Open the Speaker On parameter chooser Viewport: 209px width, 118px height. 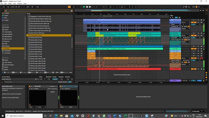pyautogui.click(x=175, y=27)
